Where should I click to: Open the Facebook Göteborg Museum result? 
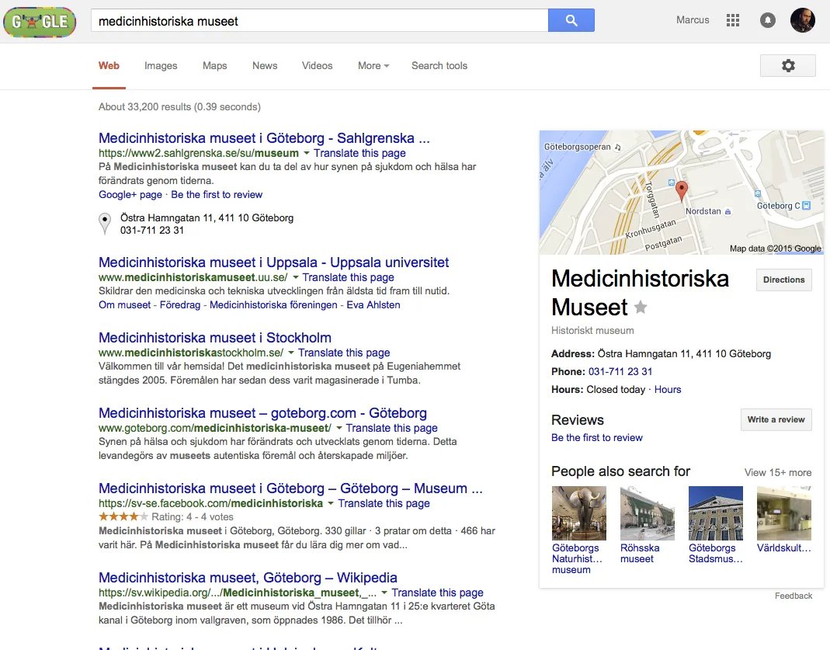tap(290, 488)
